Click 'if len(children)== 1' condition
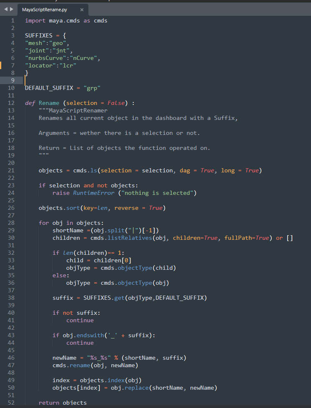The width and height of the screenshot is (311, 408). pos(88,253)
